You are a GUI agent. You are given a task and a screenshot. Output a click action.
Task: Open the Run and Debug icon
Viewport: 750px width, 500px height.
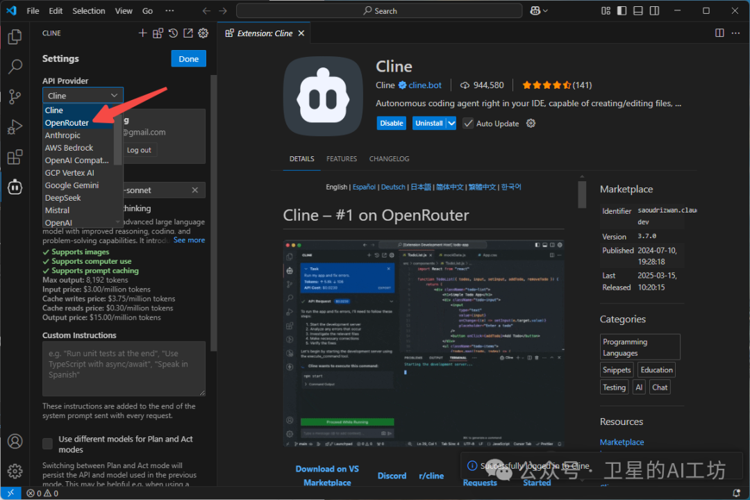[x=15, y=126]
